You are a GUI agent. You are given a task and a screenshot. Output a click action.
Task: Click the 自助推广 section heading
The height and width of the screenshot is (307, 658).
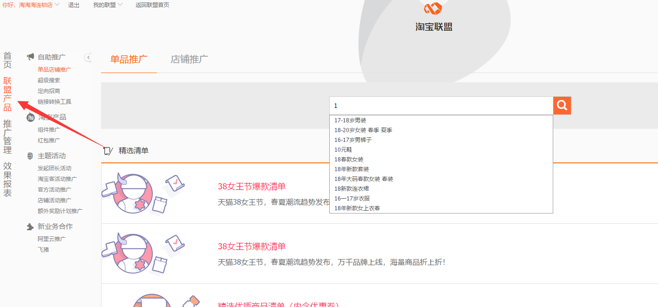[52, 57]
